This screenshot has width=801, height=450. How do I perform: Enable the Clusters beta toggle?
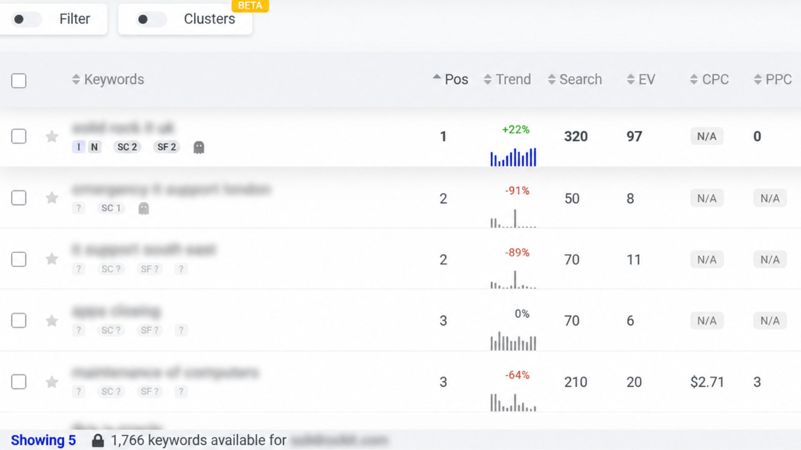[x=150, y=19]
